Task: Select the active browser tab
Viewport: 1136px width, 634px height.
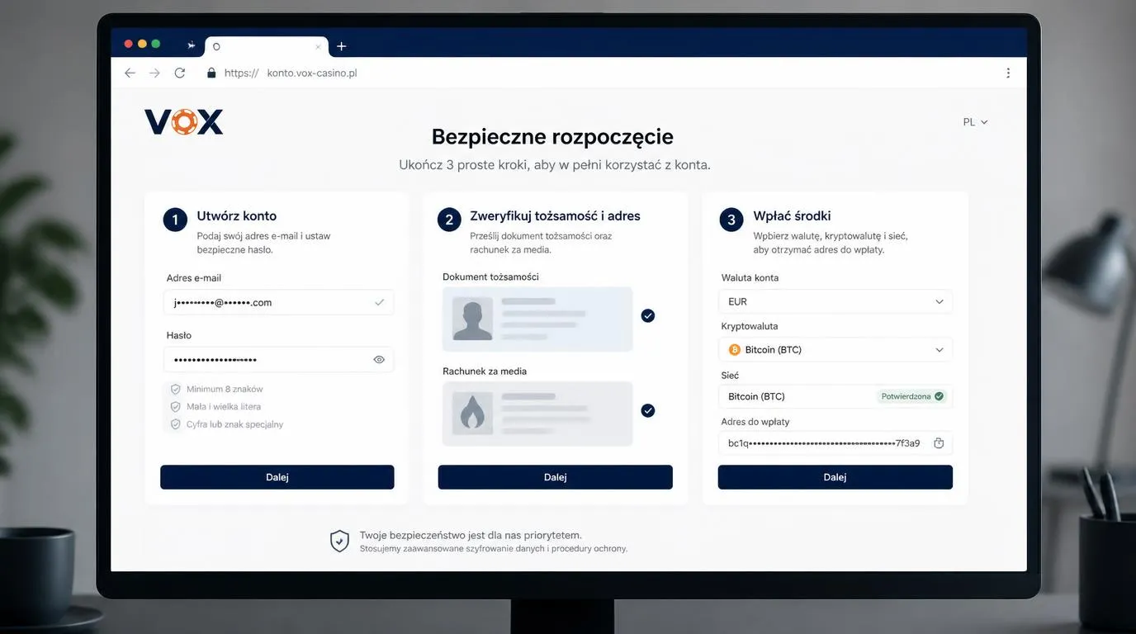Action: (x=266, y=46)
